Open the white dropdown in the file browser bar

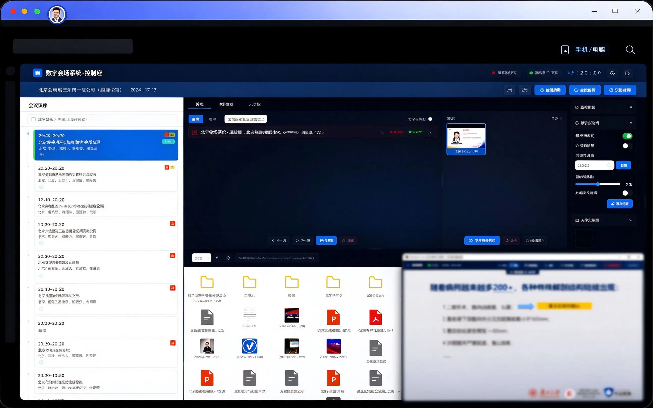(x=201, y=258)
